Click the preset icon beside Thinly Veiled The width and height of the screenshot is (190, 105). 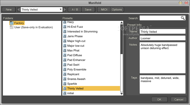65,88
